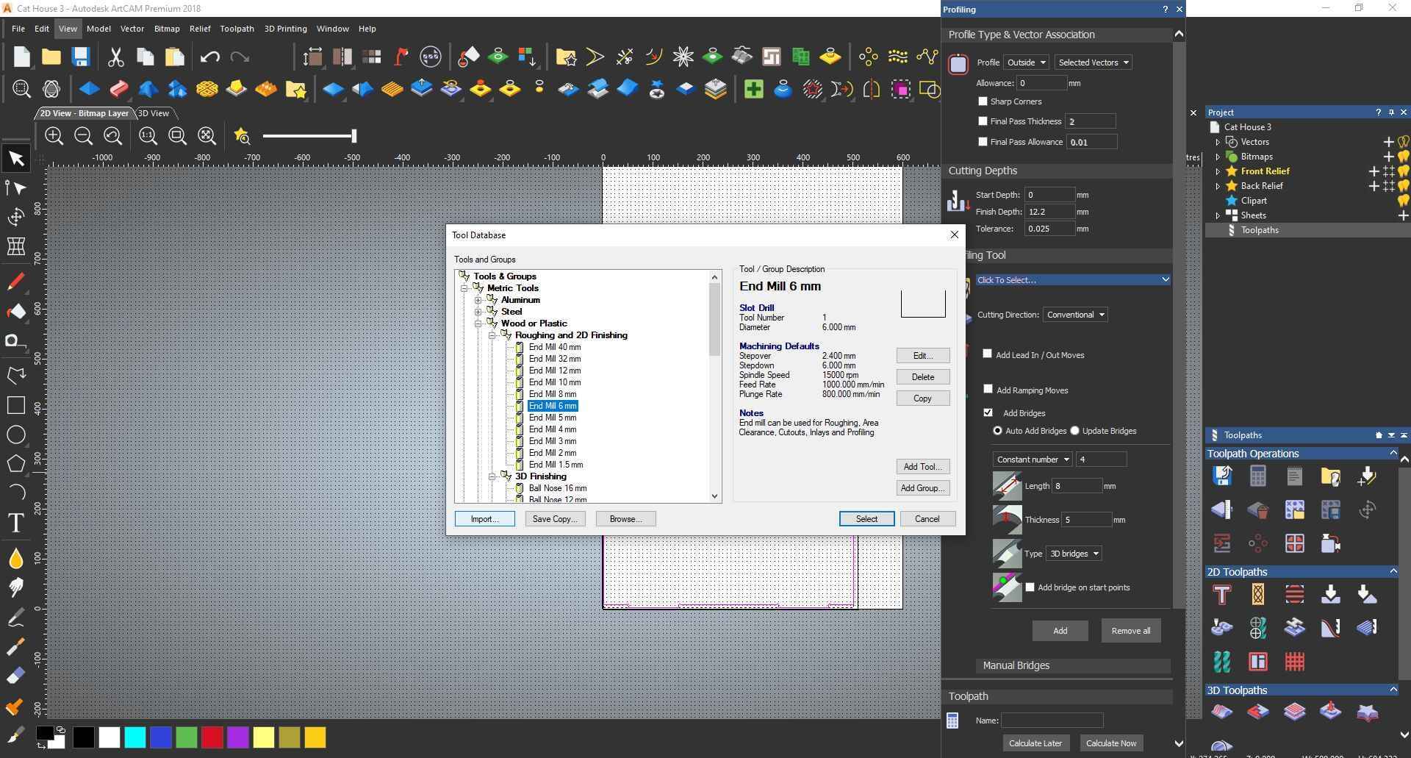The height and width of the screenshot is (758, 1411).
Task: Select the Update Bridges radio button
Action: click(x=1075, y=431)
